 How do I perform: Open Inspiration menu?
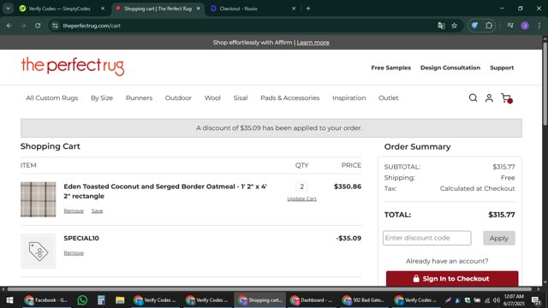(x=348, y=98)
